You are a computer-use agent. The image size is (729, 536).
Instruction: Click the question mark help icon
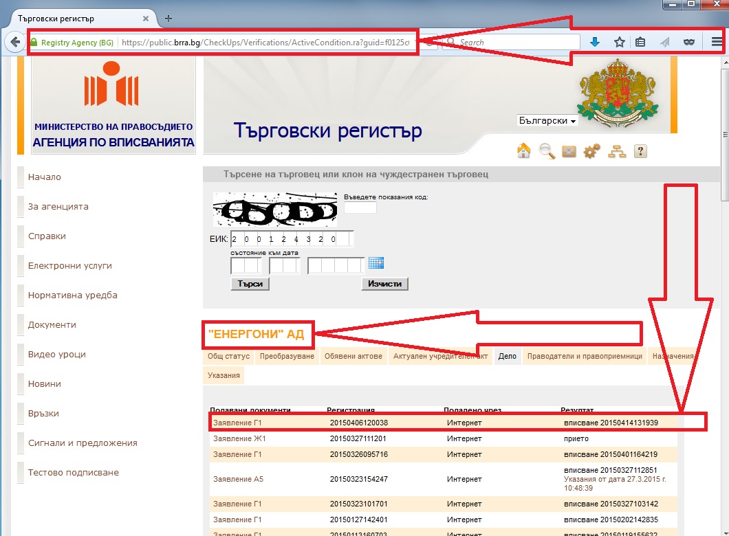point(640,152)
